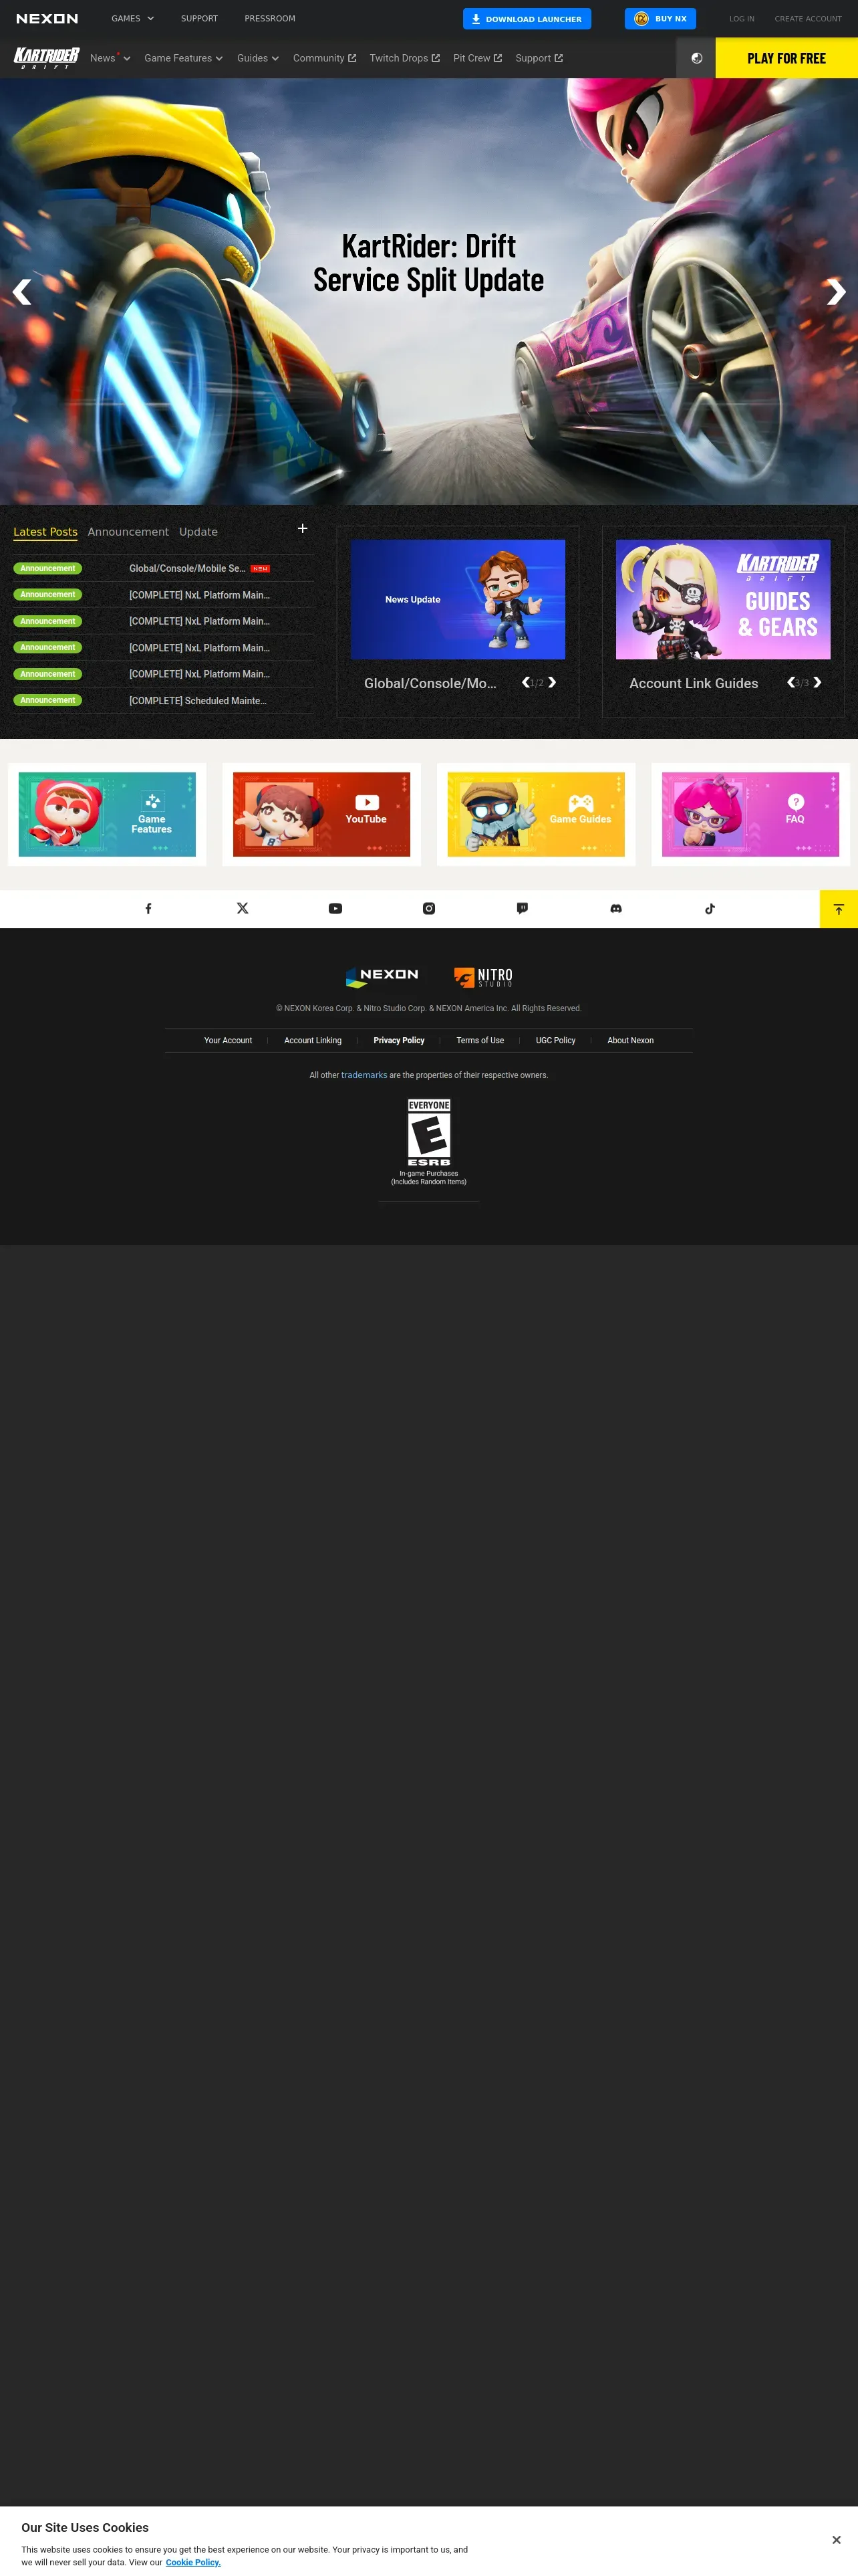858x2576 pixels.
Task: Click next arrow on Account Link Guides card
Action: coord(817,682)
